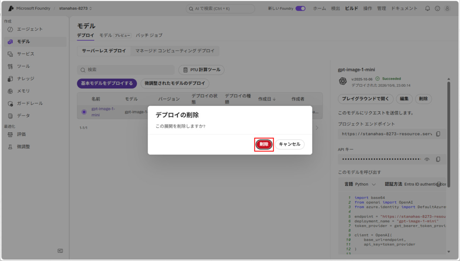Show the hidden API キー with the eye icon
This screenshot has height=261, width=460.
[x=427, y=159]
